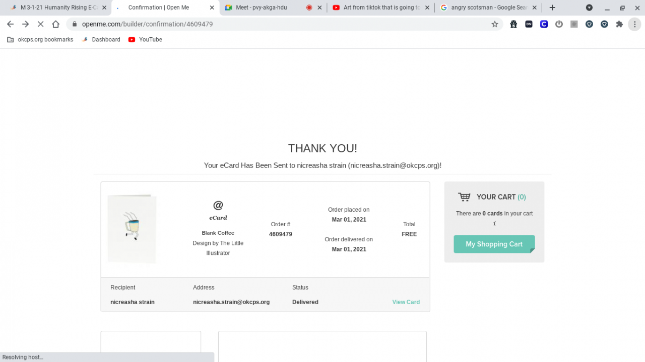Open the YouTube bookmark
645x362 pixels.
[145, 40]
